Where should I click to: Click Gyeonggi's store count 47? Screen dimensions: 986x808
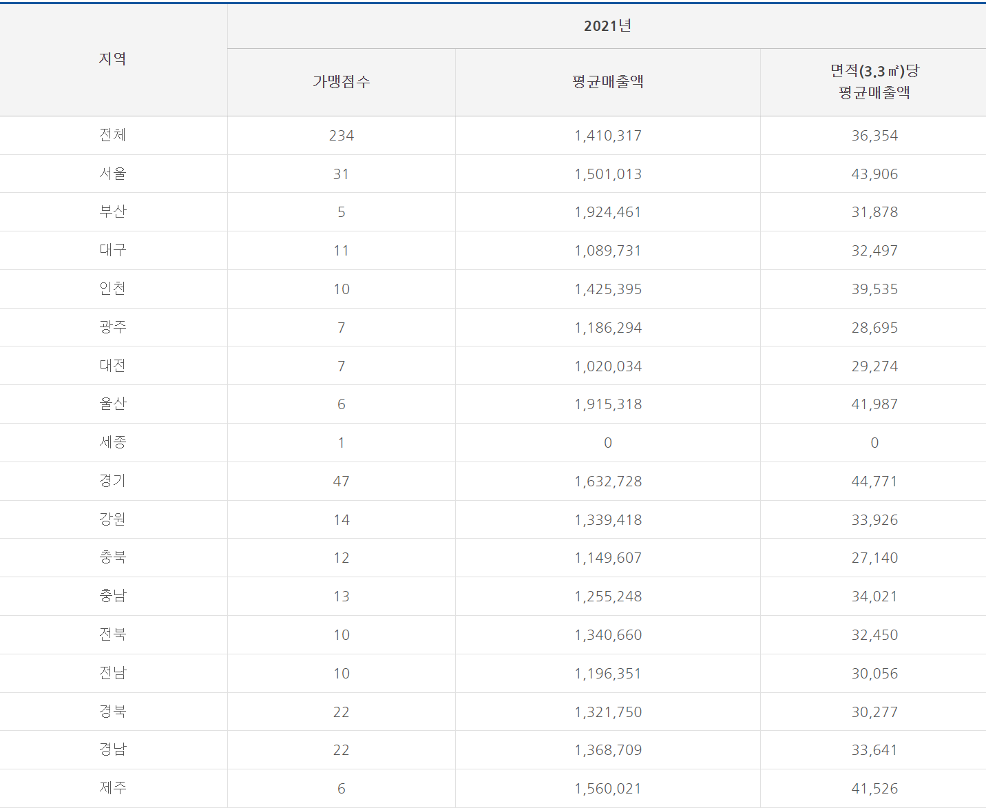pyautogui.click(x=342, y=481)
